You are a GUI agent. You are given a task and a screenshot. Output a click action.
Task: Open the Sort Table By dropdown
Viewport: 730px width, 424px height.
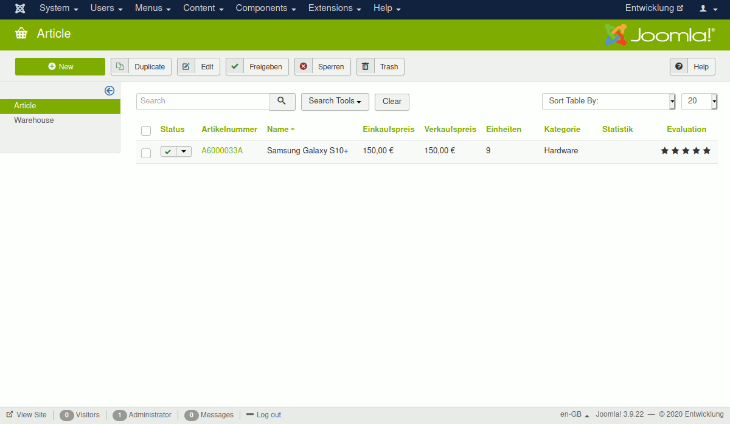point(609,102)
